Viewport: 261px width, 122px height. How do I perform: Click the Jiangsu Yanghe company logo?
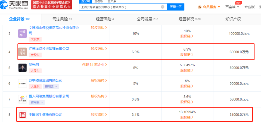pos(23,52)
